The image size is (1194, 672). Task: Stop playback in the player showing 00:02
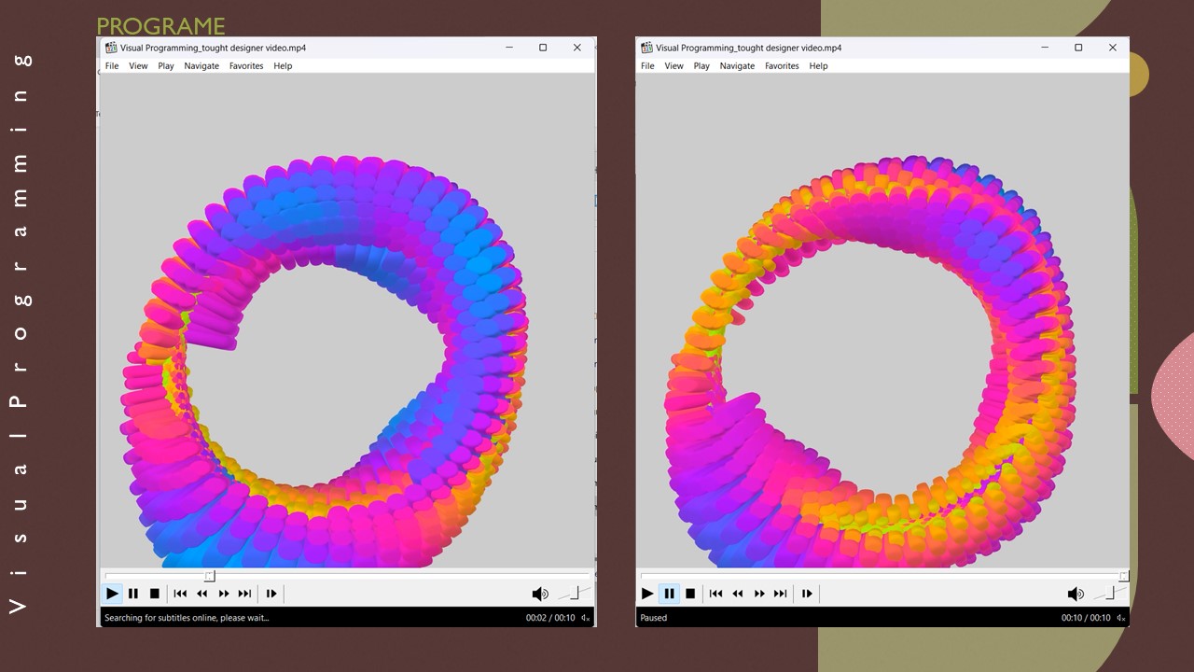(x=155, y=594)
